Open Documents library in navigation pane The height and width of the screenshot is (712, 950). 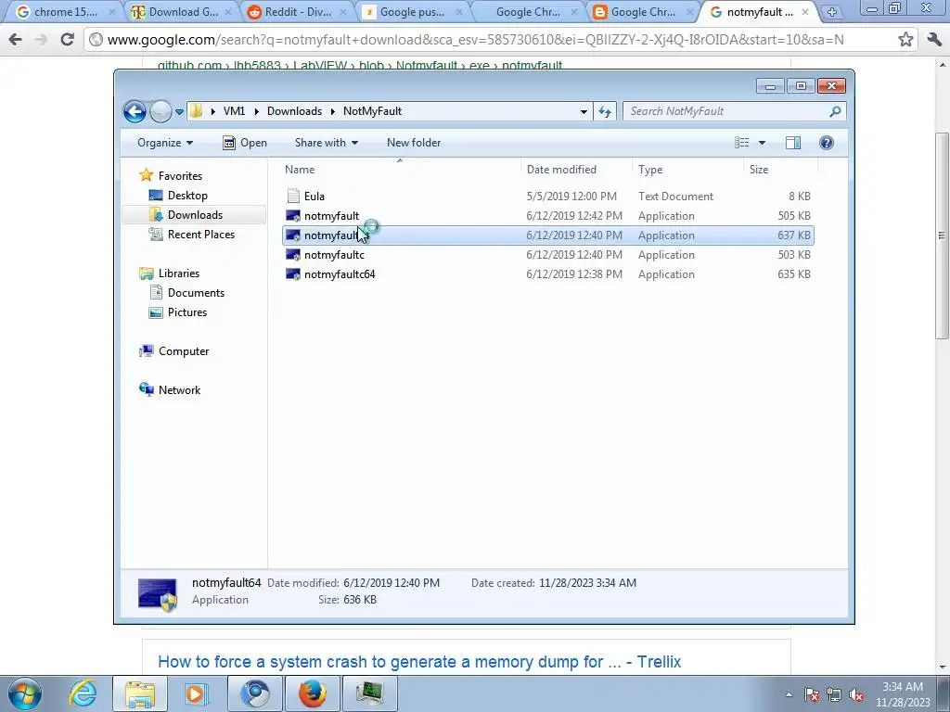click(x=196, y=293)
